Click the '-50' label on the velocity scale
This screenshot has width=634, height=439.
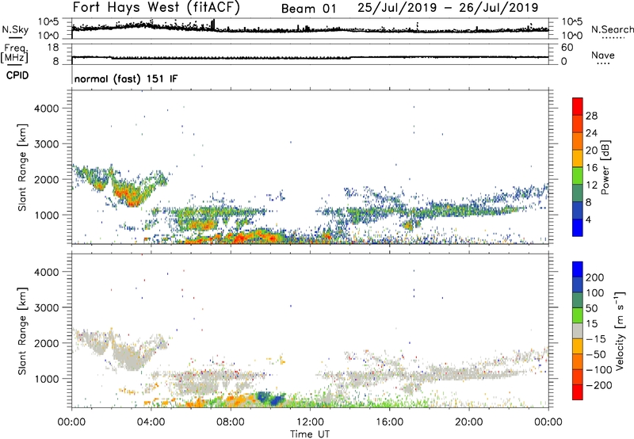point(596,354)
